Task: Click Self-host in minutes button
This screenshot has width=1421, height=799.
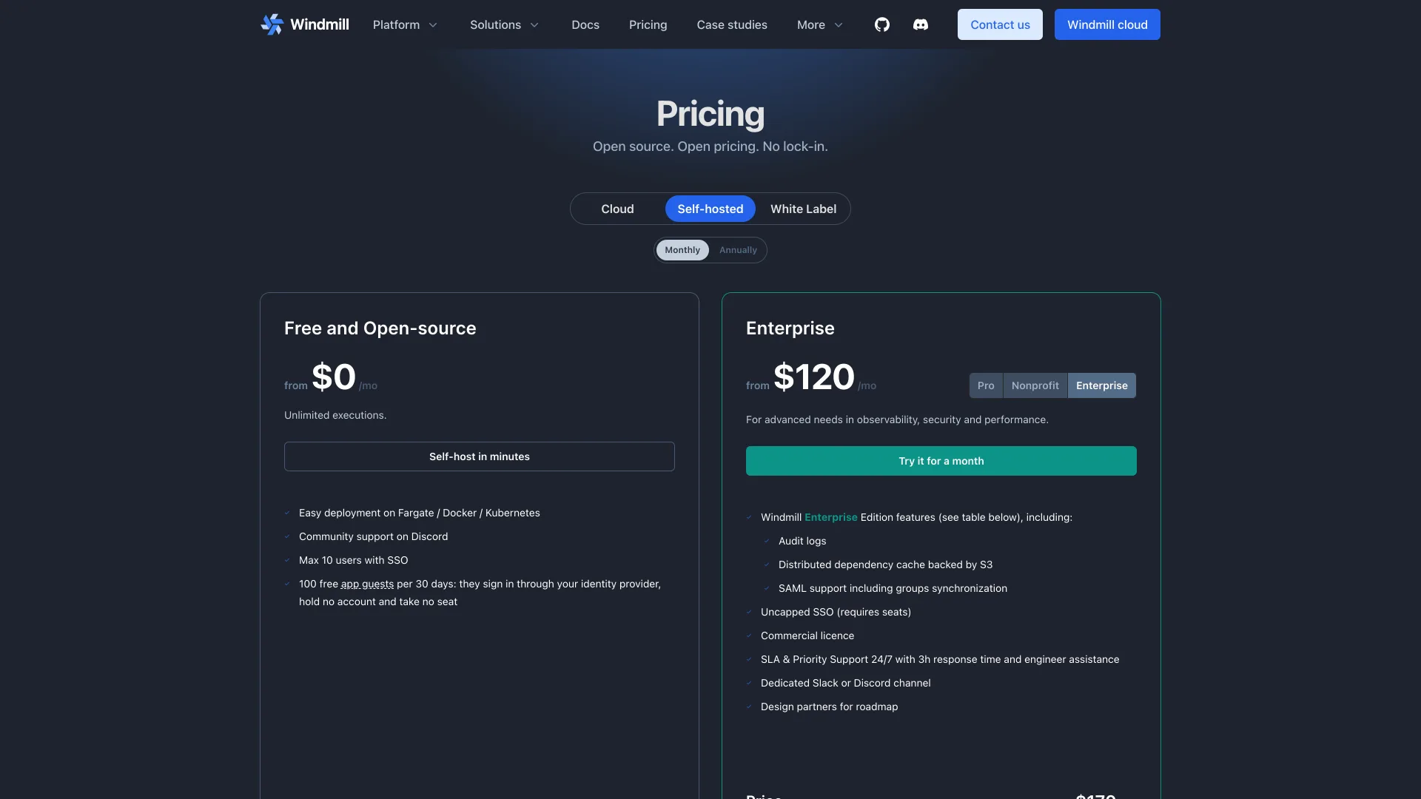Action: pos(480,456)
